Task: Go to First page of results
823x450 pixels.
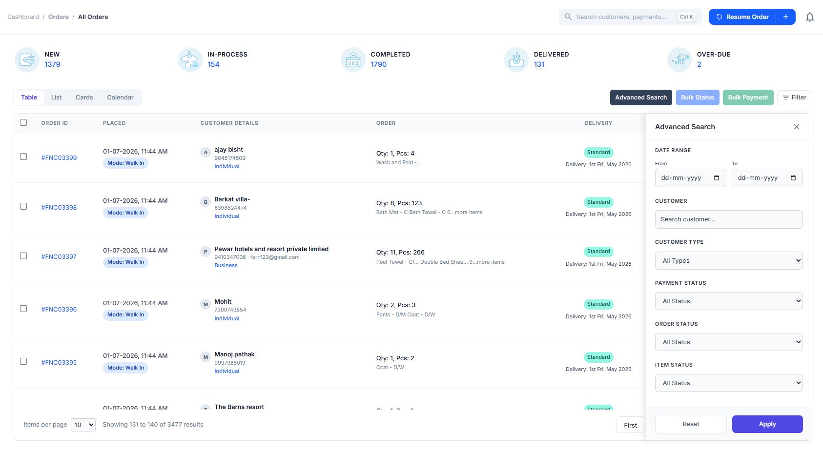Action: click(630, 425)
